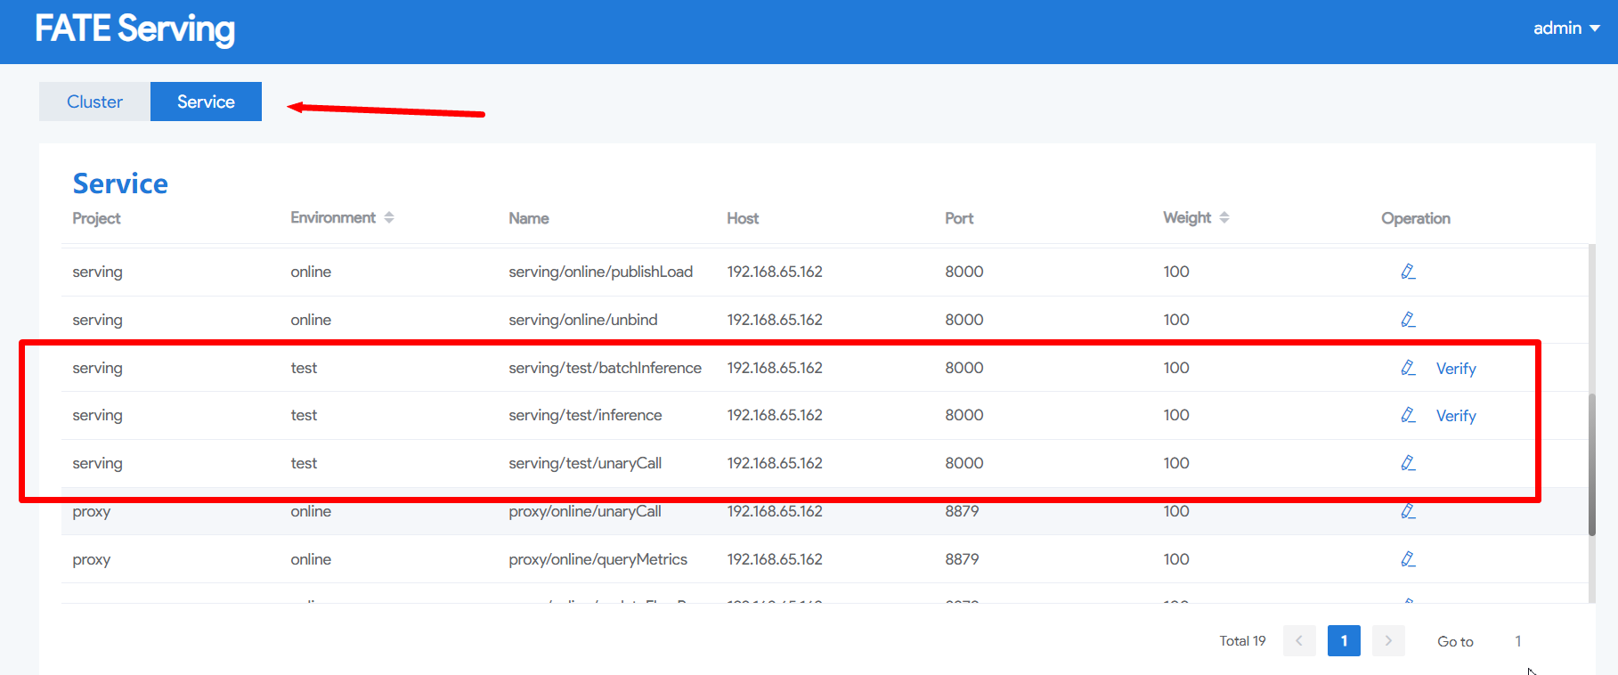Open the admin user dropdown
The width and height of the screenshot is (1618, 675).
point(1566,28)
